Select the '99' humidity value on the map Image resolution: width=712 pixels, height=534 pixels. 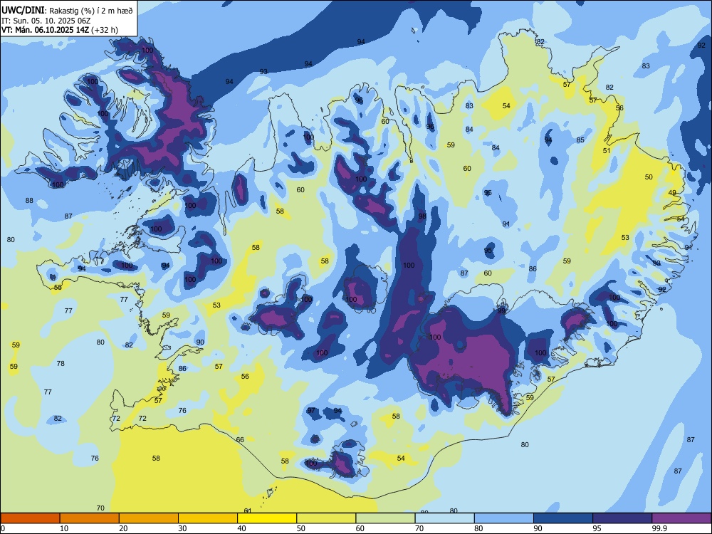(501, 311)
